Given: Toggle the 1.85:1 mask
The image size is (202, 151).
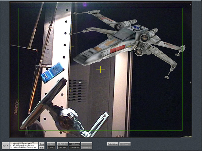Looking at the screenshot, I should point(75,144).
